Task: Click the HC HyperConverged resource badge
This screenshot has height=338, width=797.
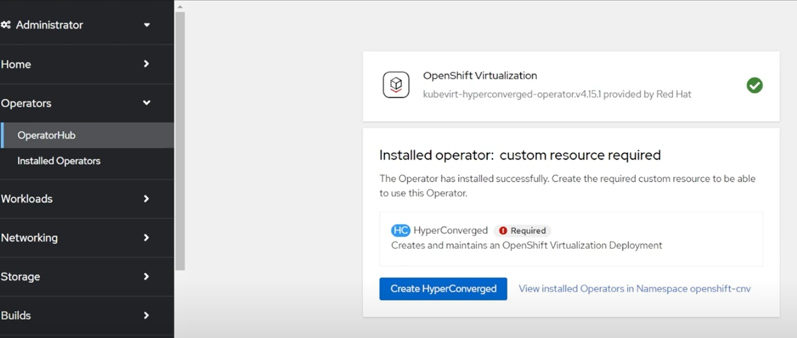Action: pyautogui.click(x=400, y=231)
